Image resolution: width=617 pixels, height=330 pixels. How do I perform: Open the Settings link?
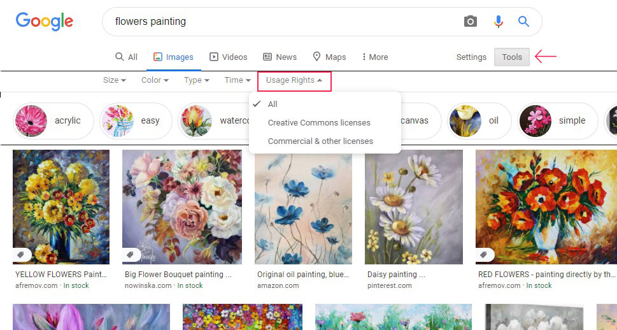[471, 57]
